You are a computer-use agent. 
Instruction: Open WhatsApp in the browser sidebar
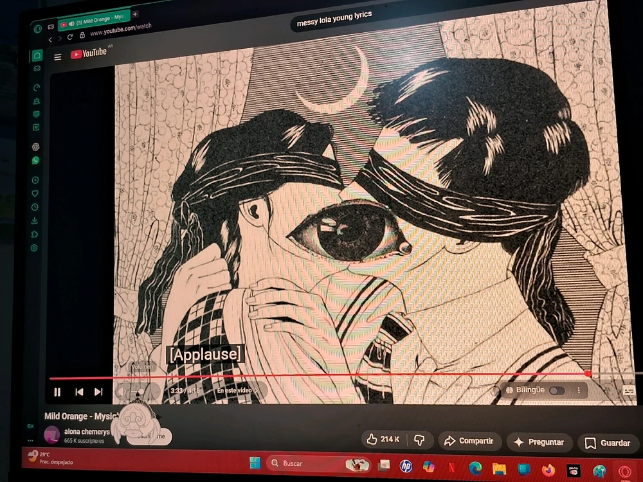[x=35, y=160]
